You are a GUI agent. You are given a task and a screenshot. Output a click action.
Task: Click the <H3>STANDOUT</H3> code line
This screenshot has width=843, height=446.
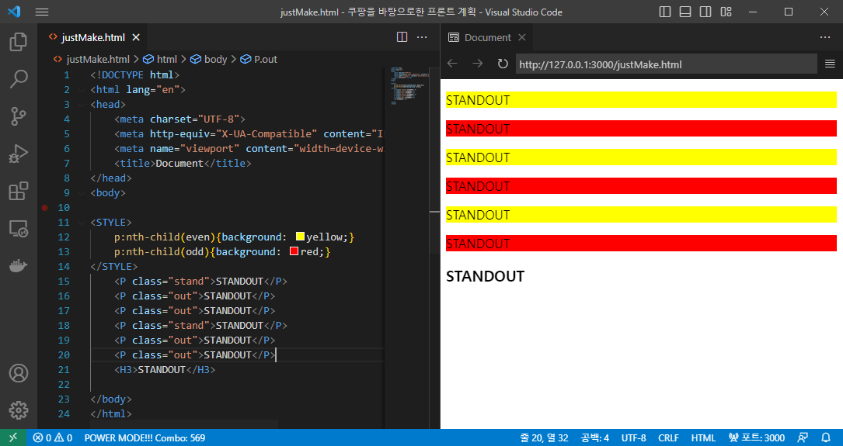coord(165,370)
